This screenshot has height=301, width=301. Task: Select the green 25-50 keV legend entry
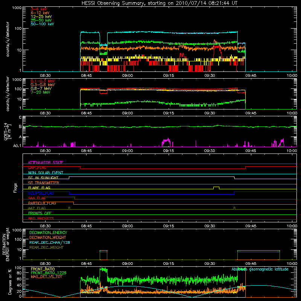[41, 20]
